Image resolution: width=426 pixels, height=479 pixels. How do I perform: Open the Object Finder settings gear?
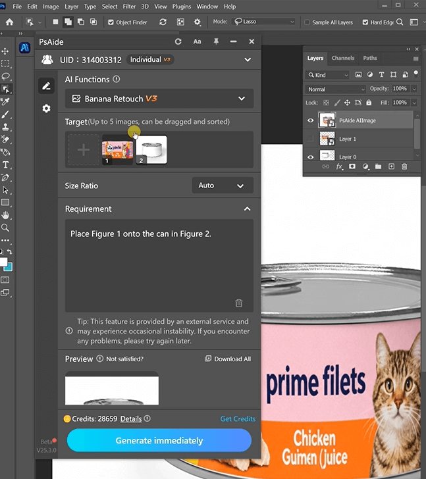click(x=198, y=22)
